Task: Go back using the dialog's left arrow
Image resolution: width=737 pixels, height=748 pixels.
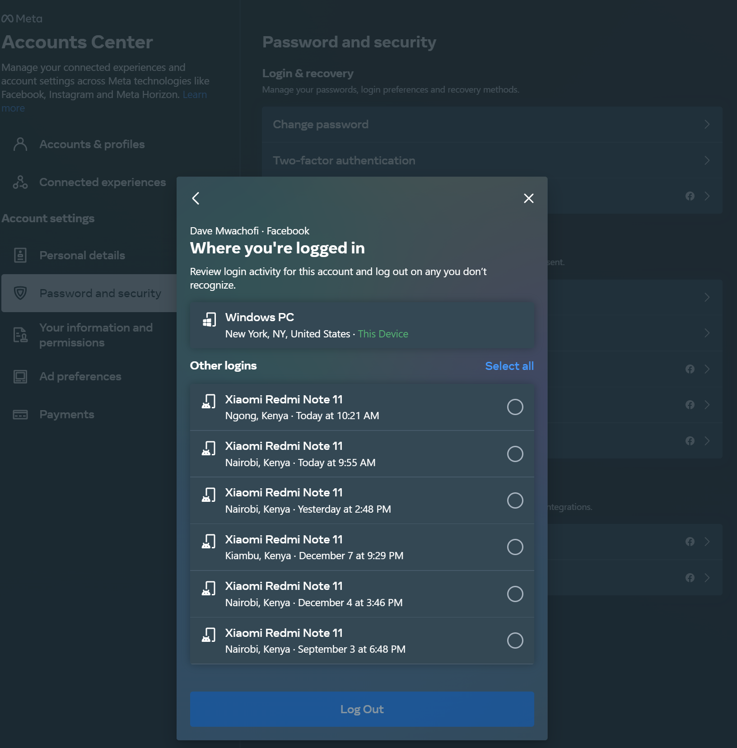Action: pyautogui.click(x=196, y=198)
